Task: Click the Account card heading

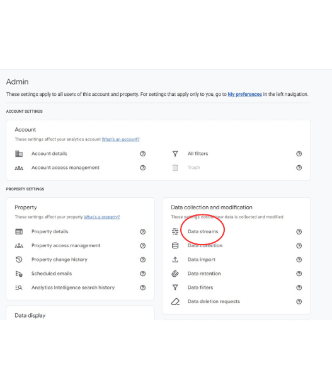Action: click(25, 130)
